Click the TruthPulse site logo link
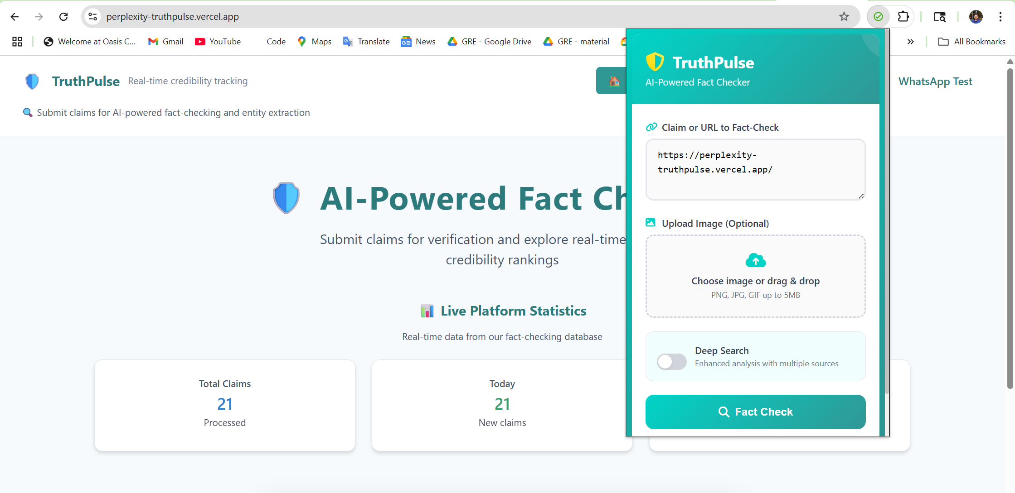 (85, 81)
